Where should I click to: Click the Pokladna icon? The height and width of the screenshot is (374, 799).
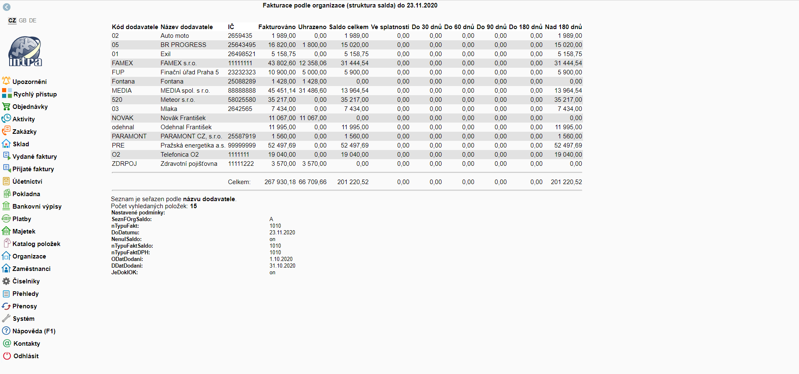pos(6,194)
